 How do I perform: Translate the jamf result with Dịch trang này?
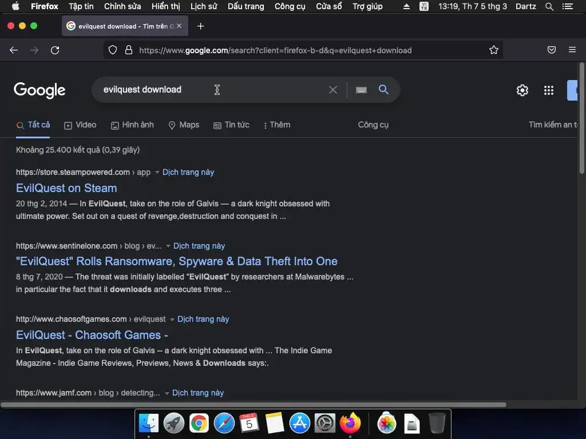click(198, 393)
